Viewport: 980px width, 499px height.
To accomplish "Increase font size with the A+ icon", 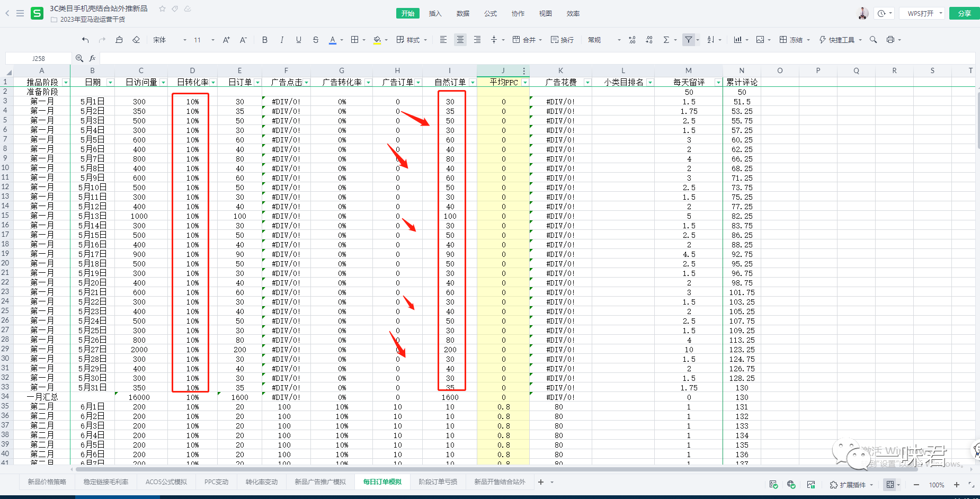I will tap(226, 40).
